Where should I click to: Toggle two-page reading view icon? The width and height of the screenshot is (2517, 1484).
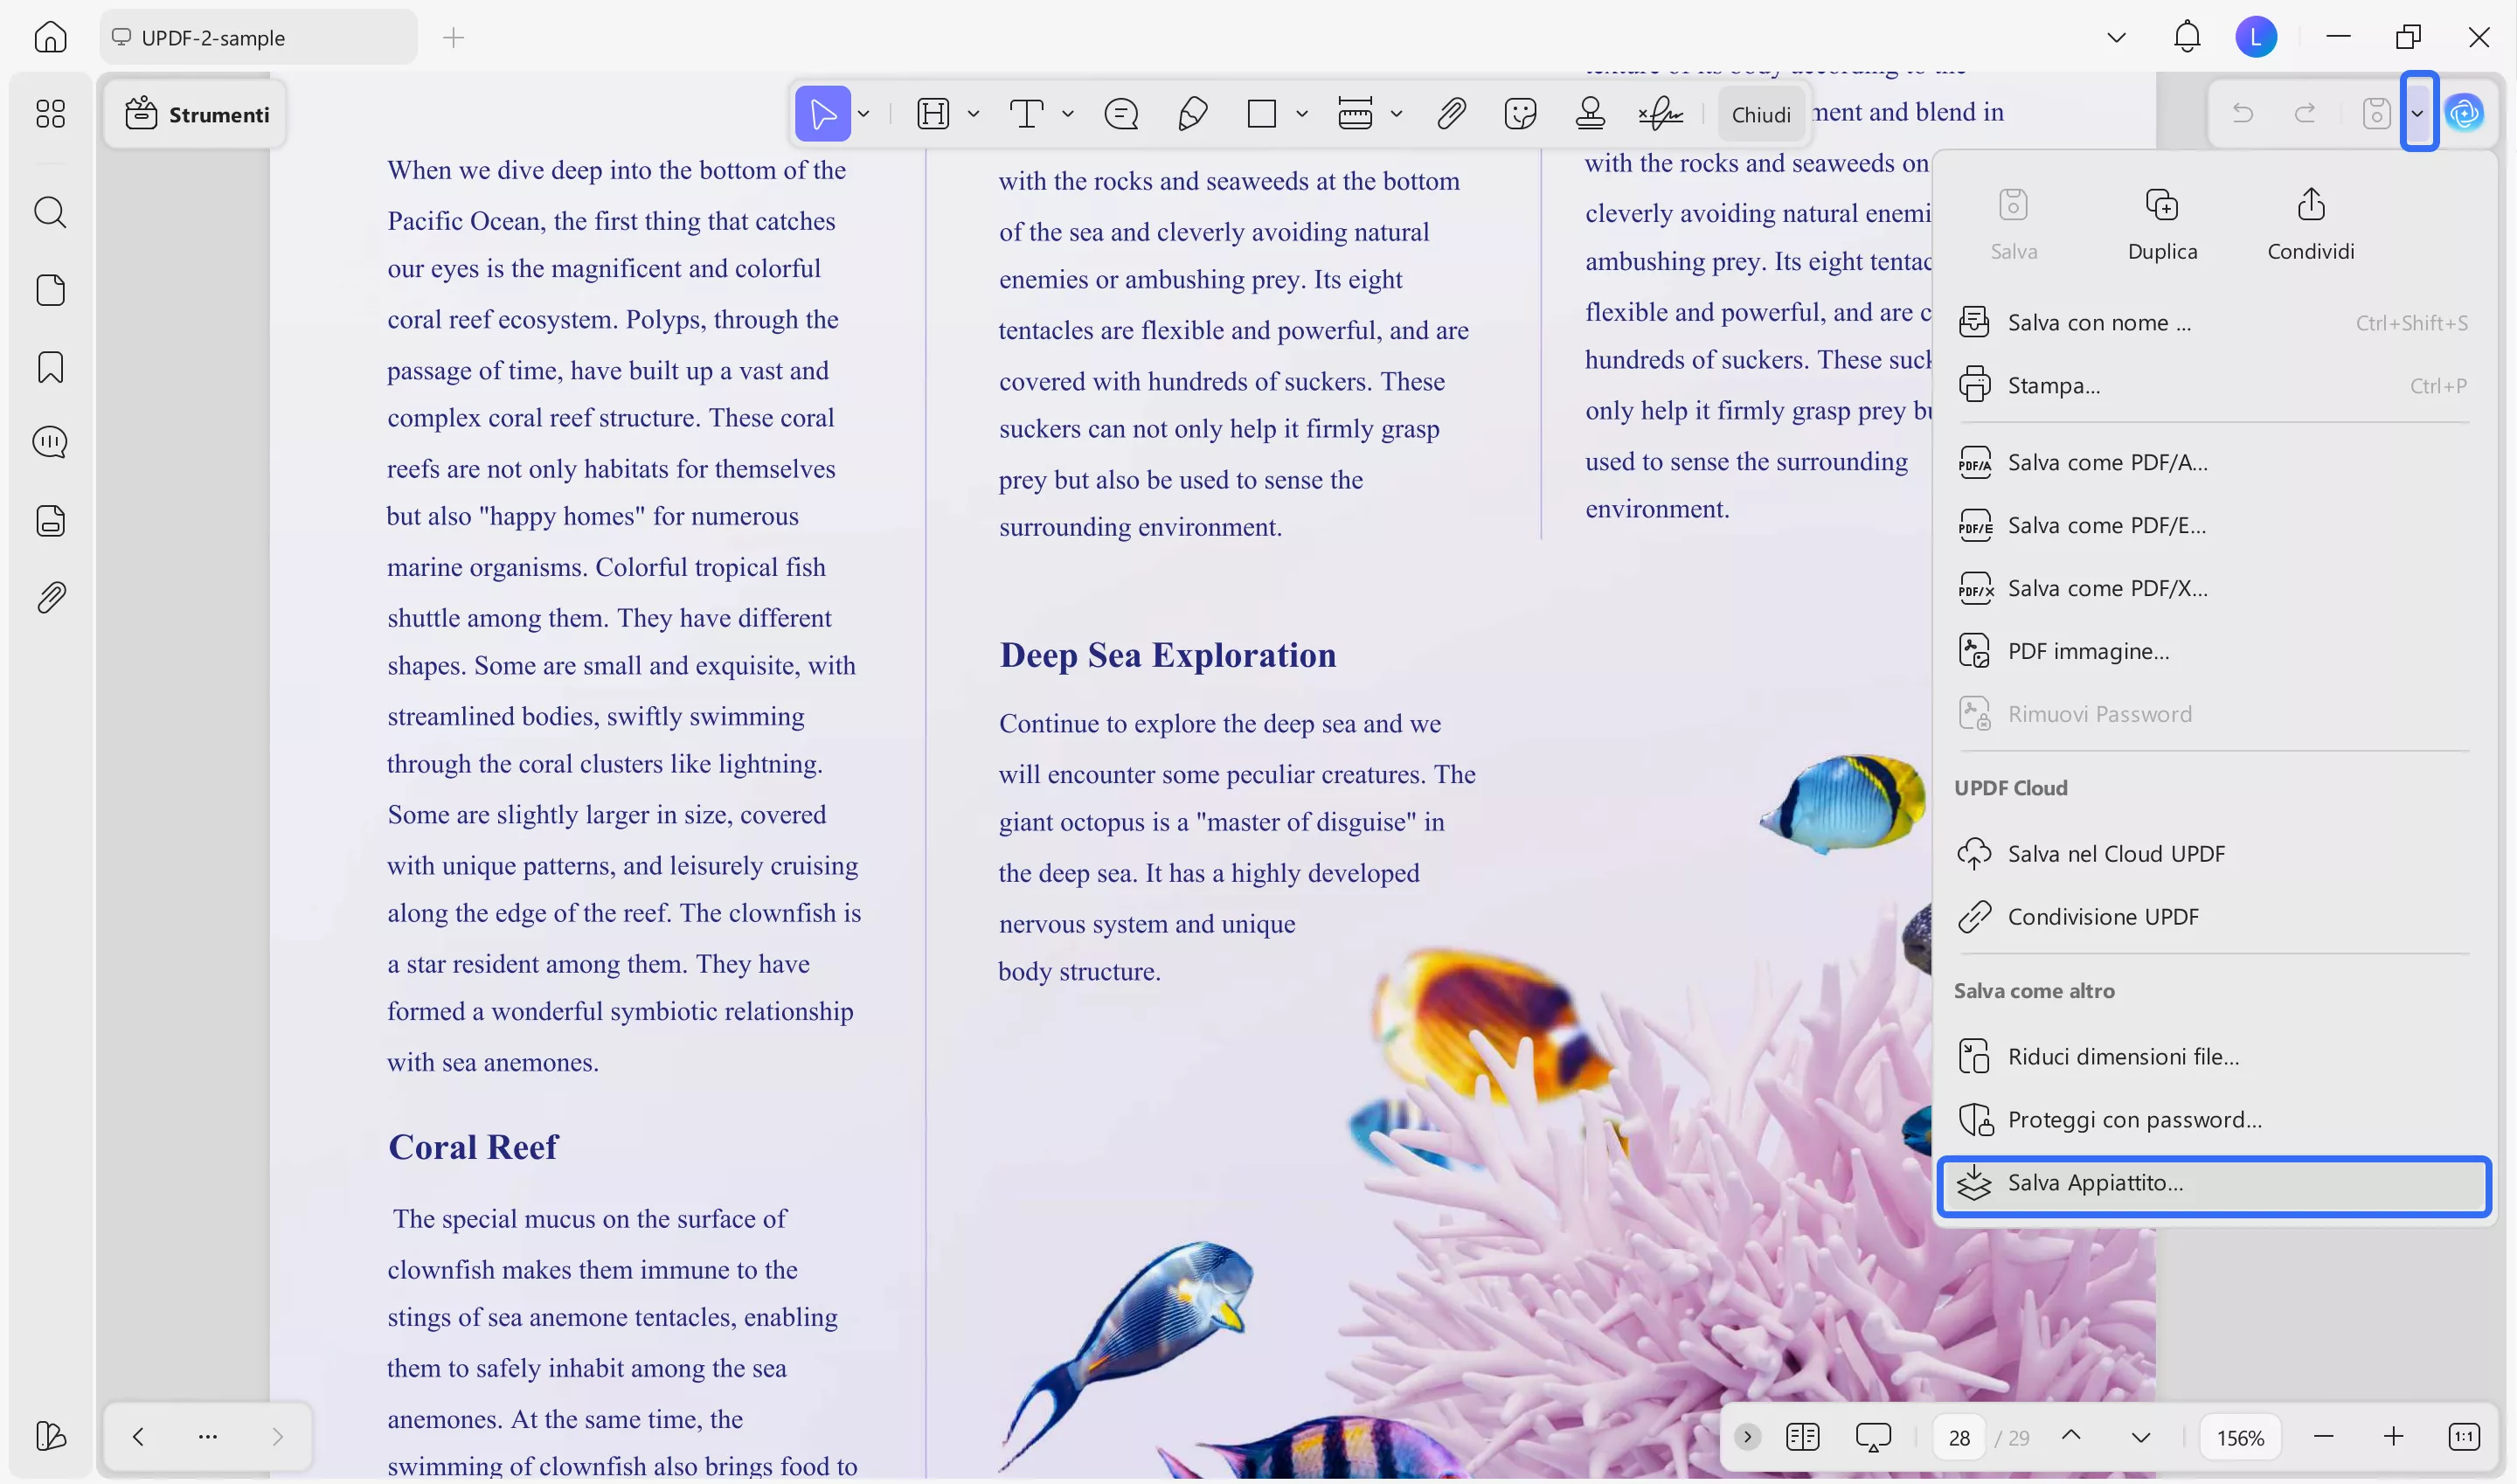(x=1802, y=1437)
